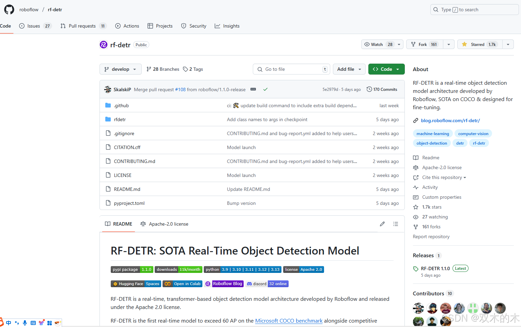The image size is (521, 327).
Task: Open Fork options dropdown arrow
Action: coord(449,44)
